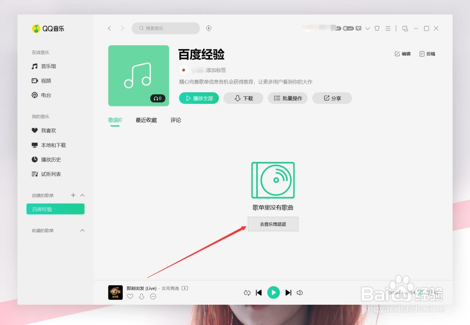
Task: Collapse the 收藏的歌单 section
Action: tap(83, 230)
